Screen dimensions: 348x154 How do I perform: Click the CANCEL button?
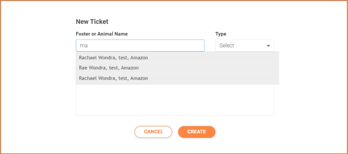[x=153, y=132]
